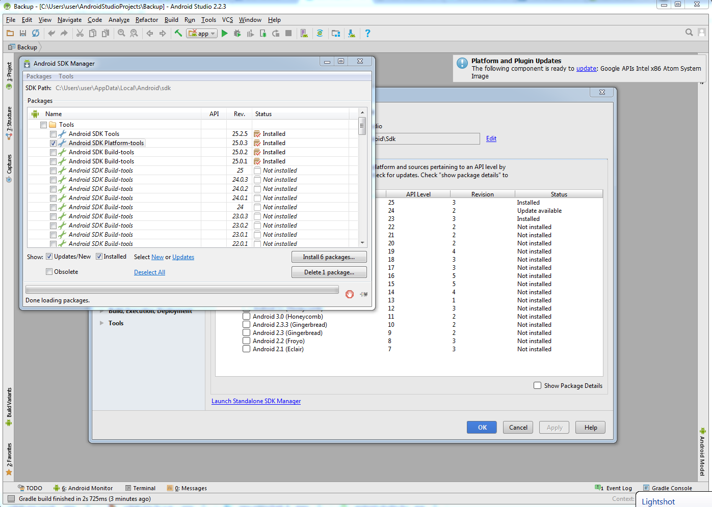Click the red stop hand icon
This screenshot has width=712, height=507.
[x=350, y=294]
